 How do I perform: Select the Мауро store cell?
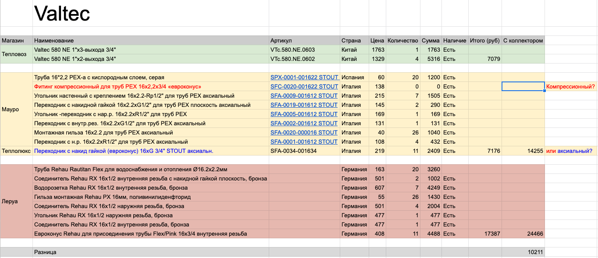coord(17,110)
